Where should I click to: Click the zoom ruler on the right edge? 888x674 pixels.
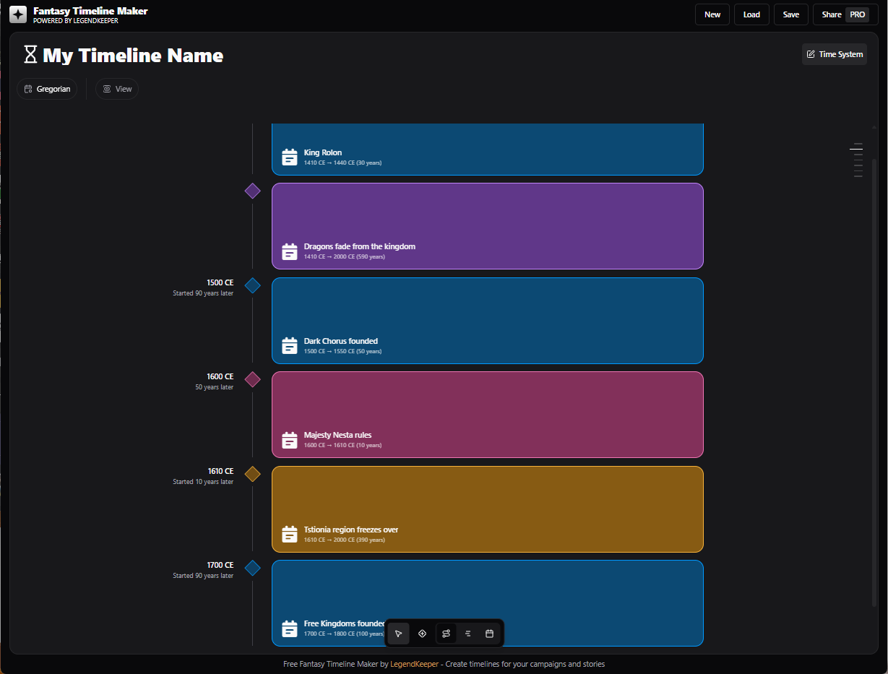(x=857, y=160)
